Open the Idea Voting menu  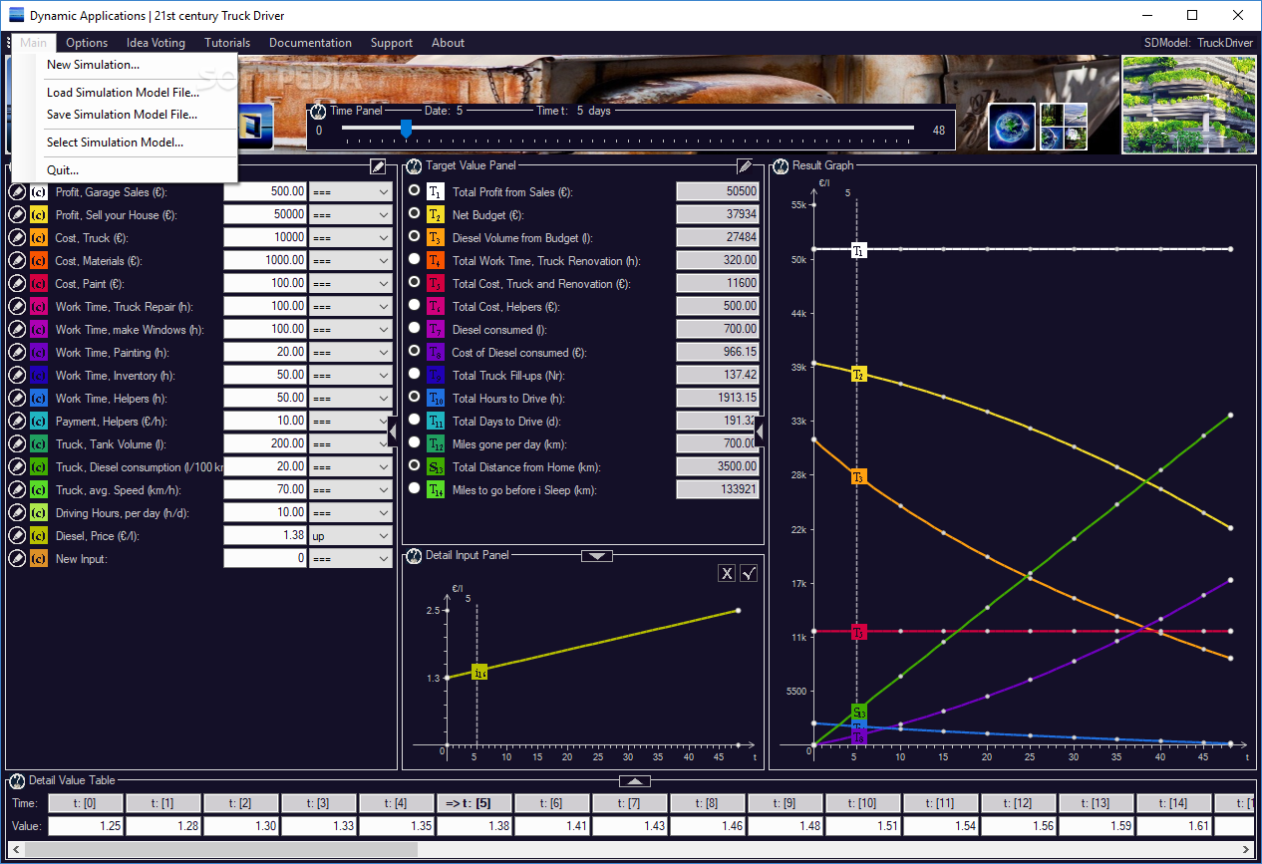click(156, 43)
